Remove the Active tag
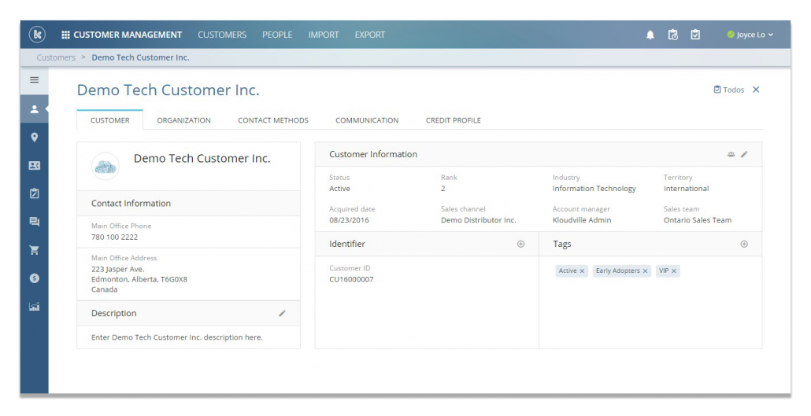This screenshot has width=811, height=416. 582,271
